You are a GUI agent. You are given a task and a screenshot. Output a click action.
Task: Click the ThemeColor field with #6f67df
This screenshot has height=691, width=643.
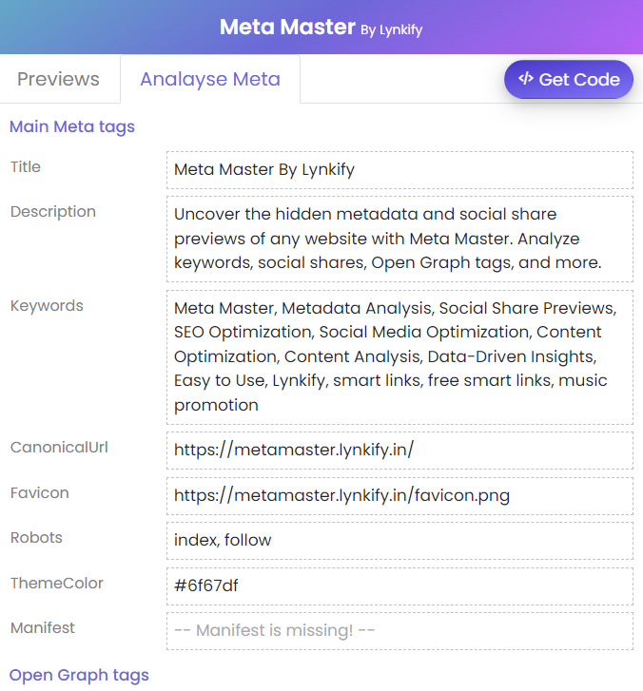(399, 585)
